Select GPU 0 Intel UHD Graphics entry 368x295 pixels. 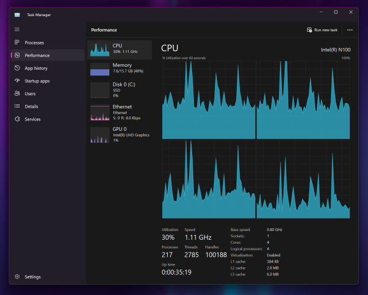[120, 135]
